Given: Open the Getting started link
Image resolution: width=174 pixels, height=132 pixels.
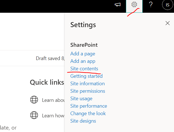Looking at the screenshot, I should [86, 76].
